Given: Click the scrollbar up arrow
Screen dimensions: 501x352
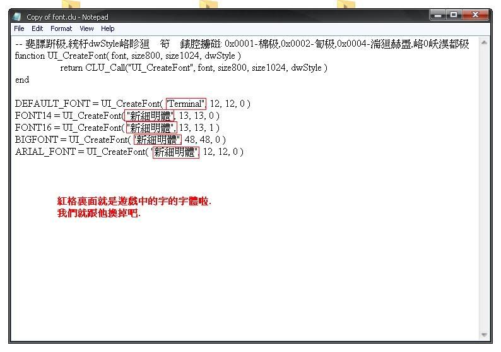Looking at the screenshot, I should (x=484, y=42).
